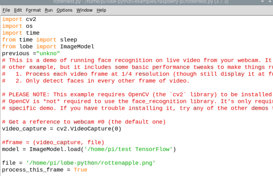
Task: Open the Window menu
Action: (x=85, y=10)
